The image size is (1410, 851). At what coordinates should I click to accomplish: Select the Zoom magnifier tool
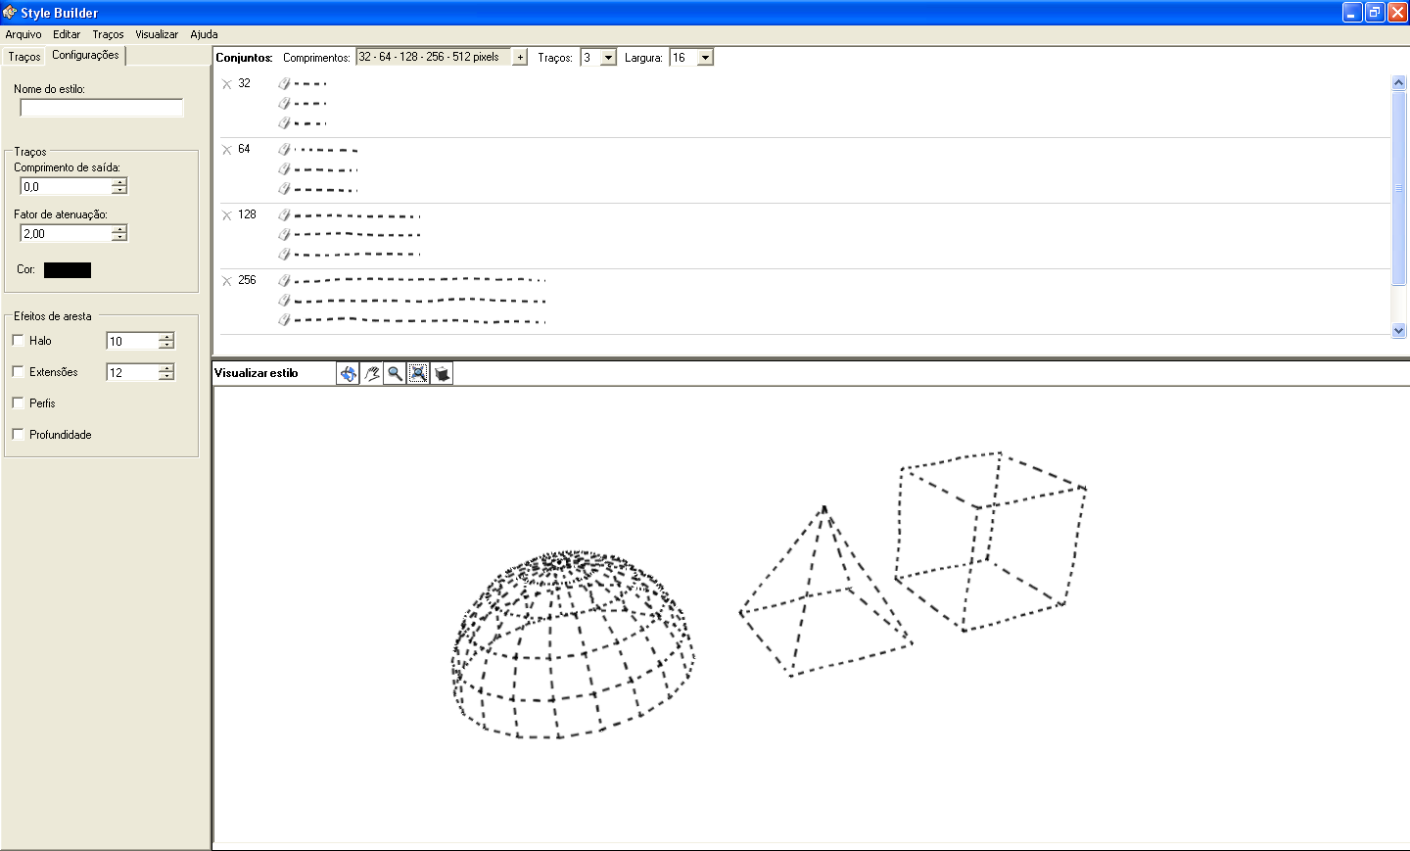click(395, 373)
